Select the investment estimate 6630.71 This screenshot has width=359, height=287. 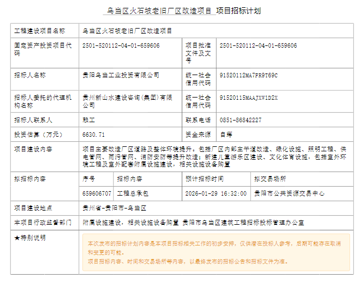[x=94, y=135]
